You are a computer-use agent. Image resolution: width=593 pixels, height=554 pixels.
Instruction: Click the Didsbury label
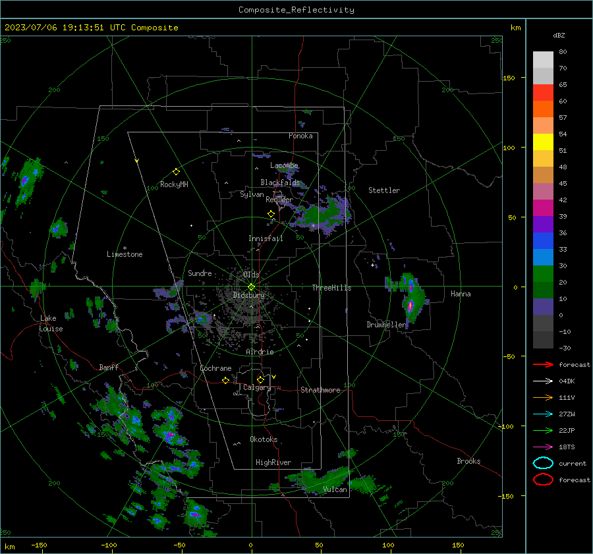[248, 295]
